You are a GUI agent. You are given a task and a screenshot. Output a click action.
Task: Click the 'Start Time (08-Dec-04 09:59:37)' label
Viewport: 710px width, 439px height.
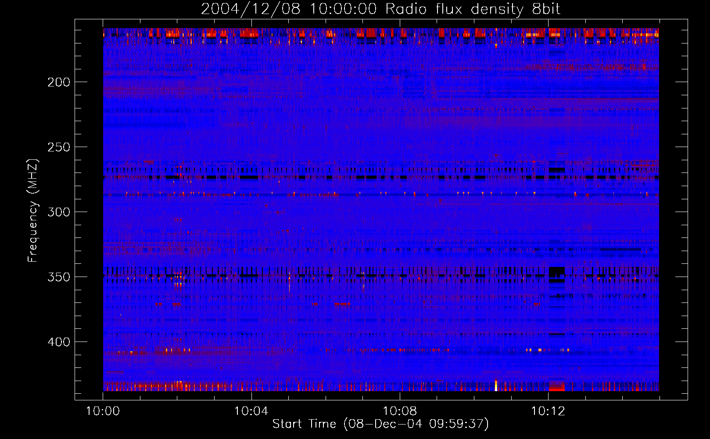point(380,424)
